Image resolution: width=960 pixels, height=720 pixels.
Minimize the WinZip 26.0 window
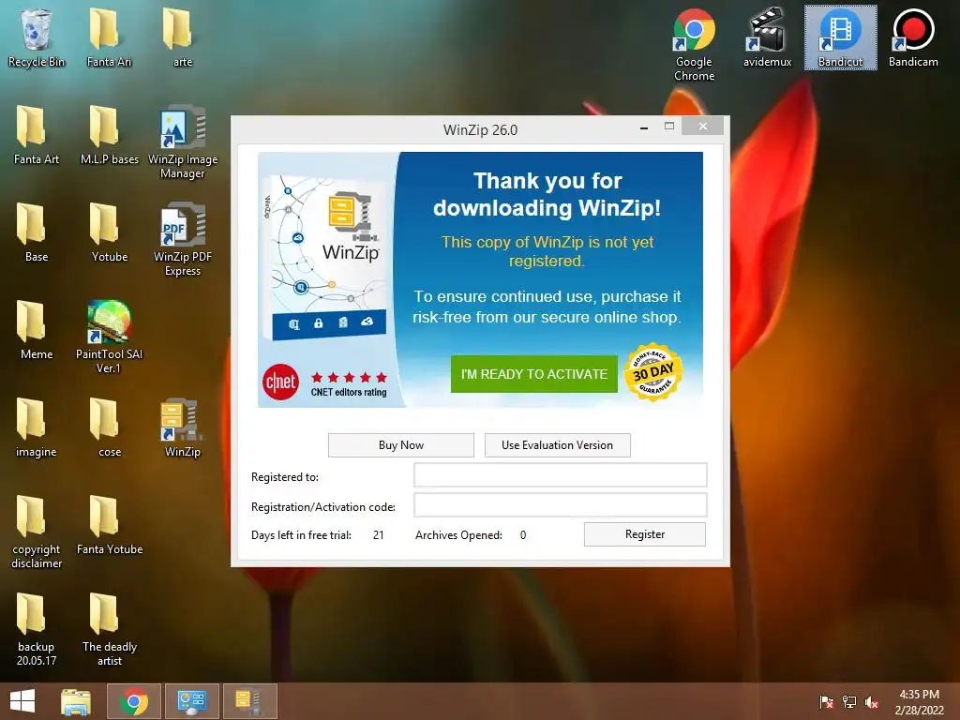click(x=644, y=127)
